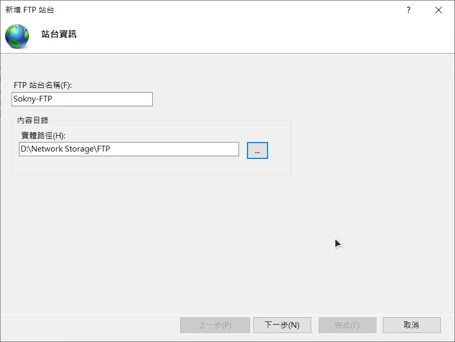Image resolution: width=455 pixels, height=342 pixels.
Task: Select the FTP 站台名稱(F) label
Action: [x=42, y=85]
